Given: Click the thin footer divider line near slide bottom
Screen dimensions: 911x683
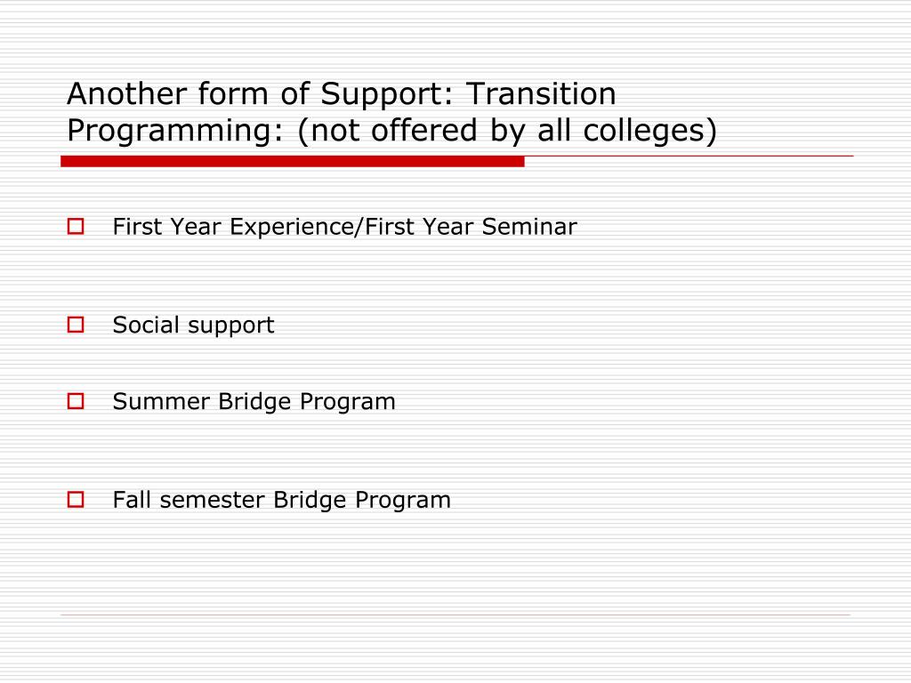Looking at the screenshot, I should 455,615.
